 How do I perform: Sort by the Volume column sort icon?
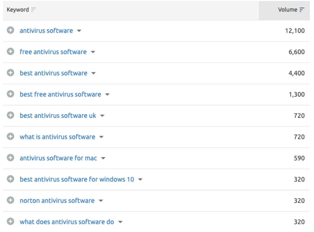click(302, 10)
